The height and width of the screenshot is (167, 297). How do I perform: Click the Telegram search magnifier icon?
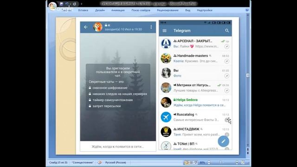[227, 31]
